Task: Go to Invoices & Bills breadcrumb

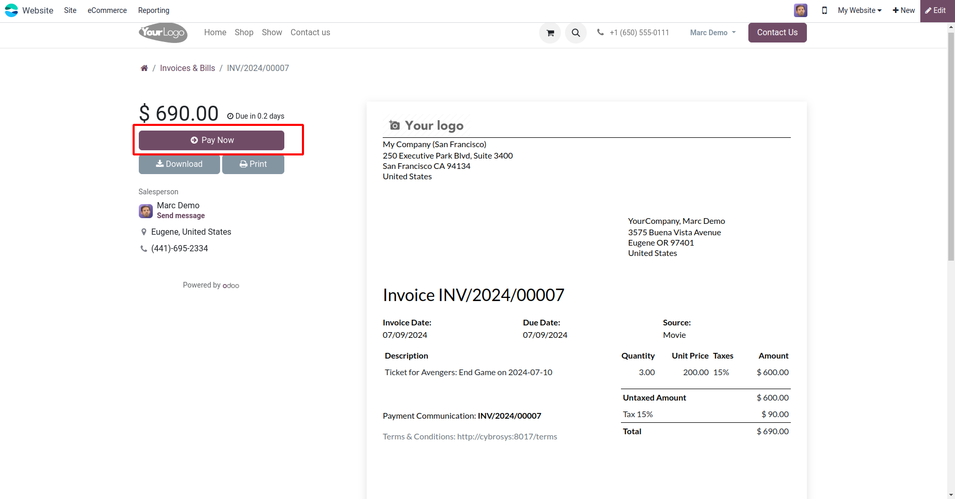Action: tap(187, 68)
